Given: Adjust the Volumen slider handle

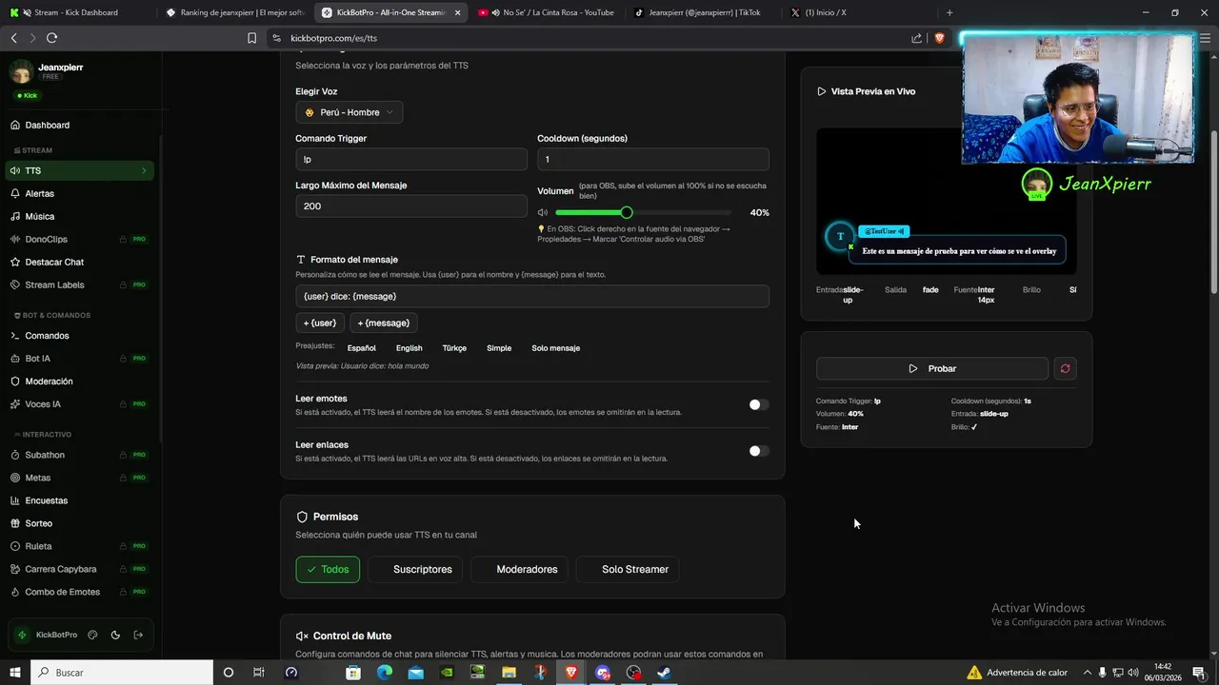Looking at the screenshot, I should click(x=626, y=212).
